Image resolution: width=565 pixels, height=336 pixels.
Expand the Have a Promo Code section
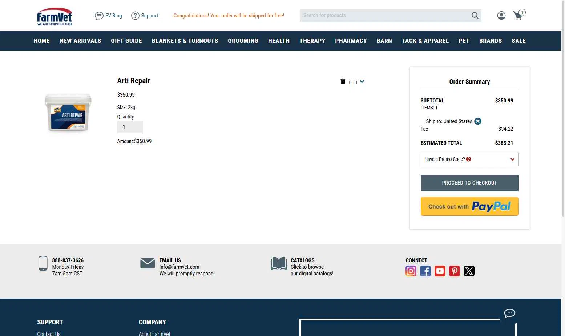click(469, 159)
